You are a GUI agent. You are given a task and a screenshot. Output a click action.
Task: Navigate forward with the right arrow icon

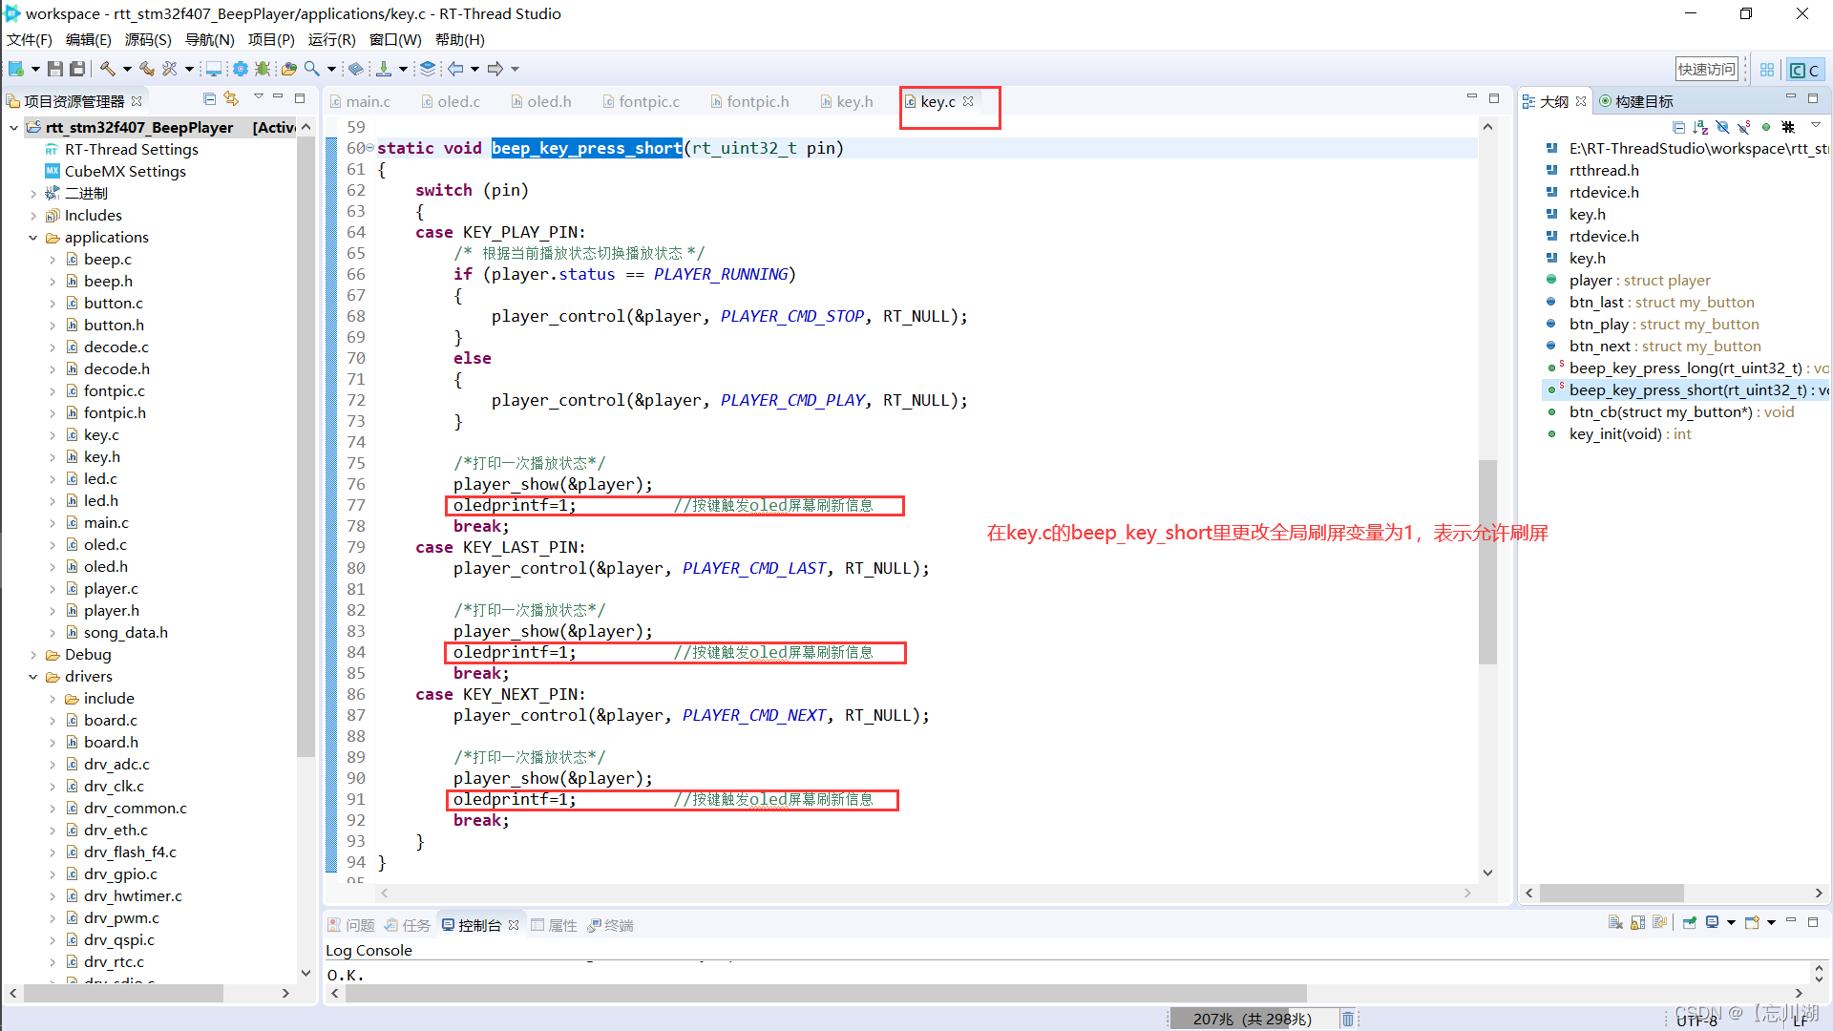coord(495,69)
